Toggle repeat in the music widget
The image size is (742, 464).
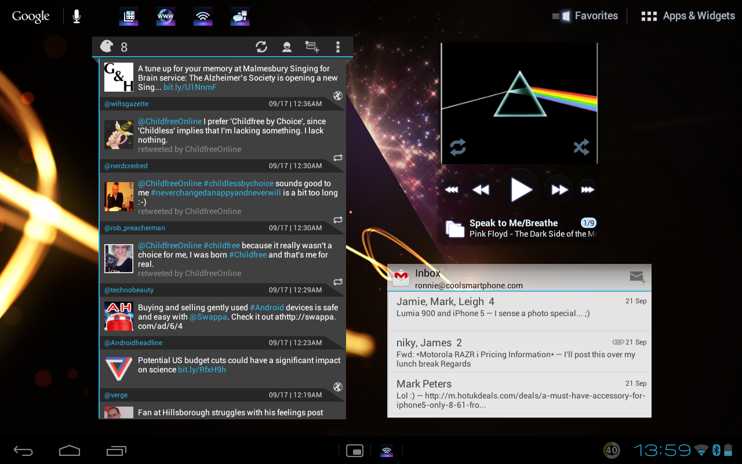458,147
